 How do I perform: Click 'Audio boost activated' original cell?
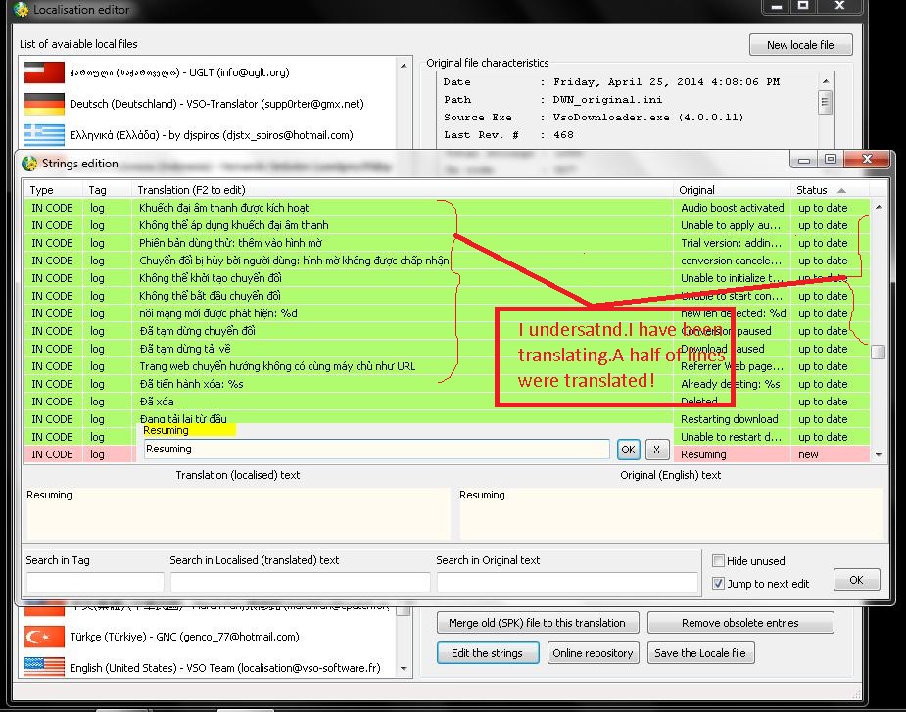coord(732,208)
